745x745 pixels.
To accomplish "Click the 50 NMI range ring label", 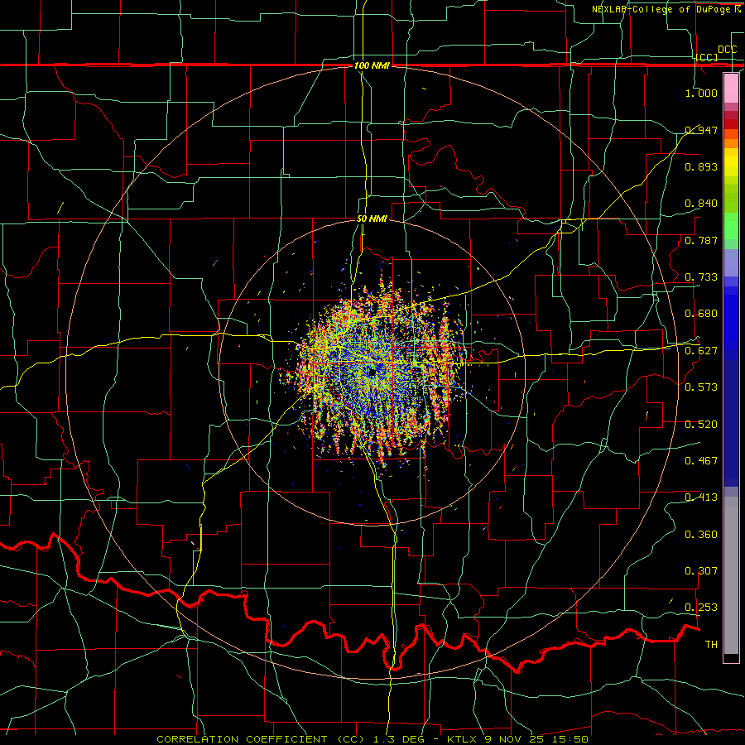I will (372, 219).
